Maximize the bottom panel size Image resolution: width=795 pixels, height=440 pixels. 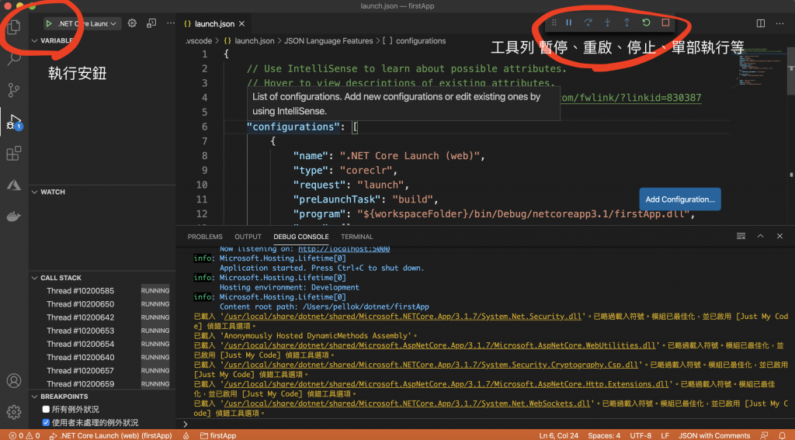click(761, 236)
